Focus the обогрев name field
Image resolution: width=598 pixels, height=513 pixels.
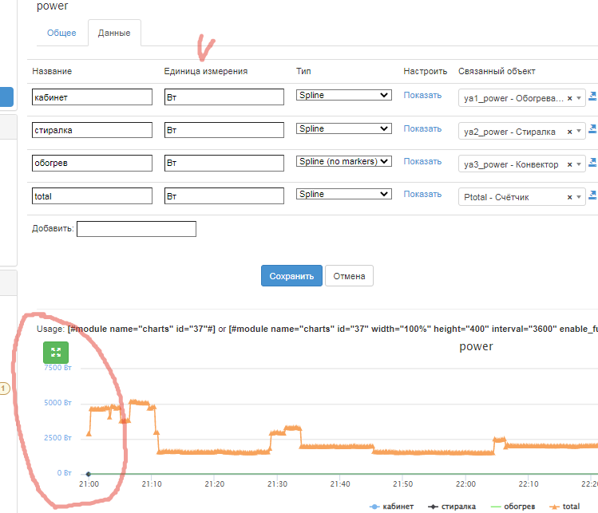pyautogui.click(x=93, y=163)
